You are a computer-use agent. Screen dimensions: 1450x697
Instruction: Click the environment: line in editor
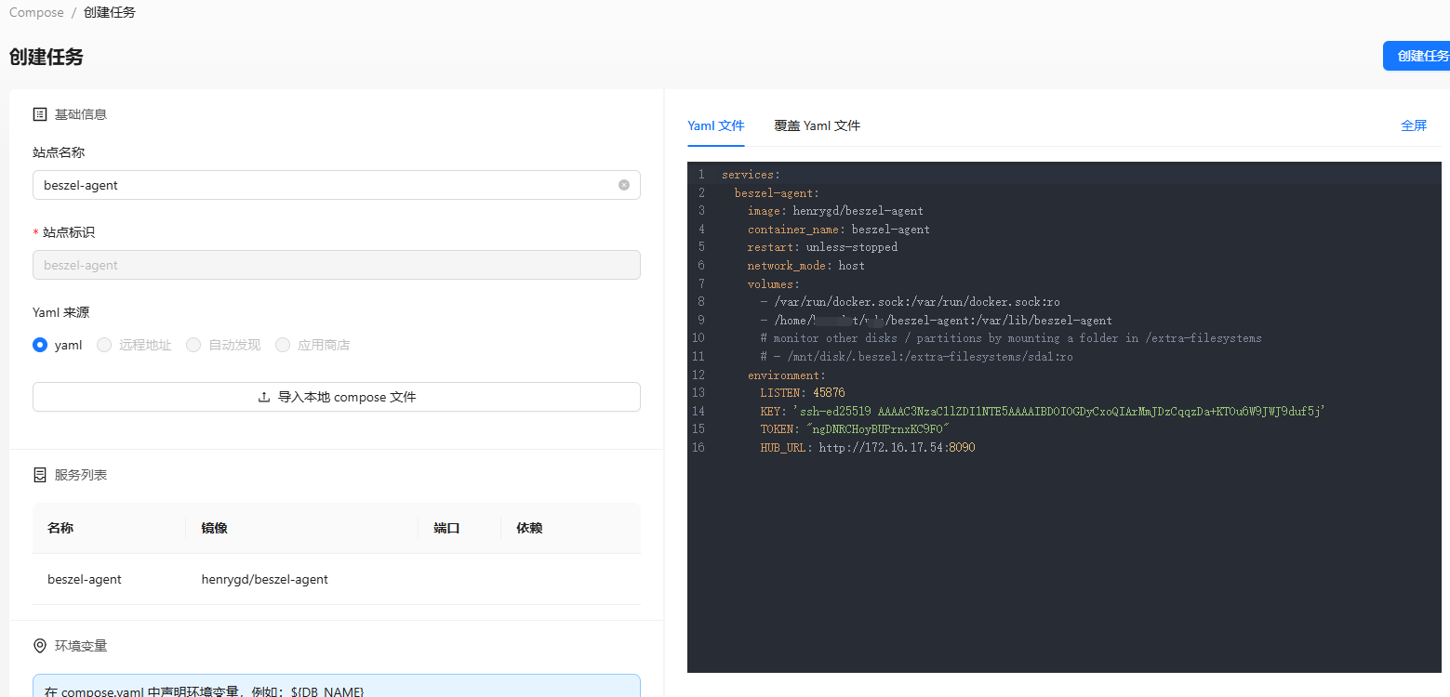coord(787,375)
